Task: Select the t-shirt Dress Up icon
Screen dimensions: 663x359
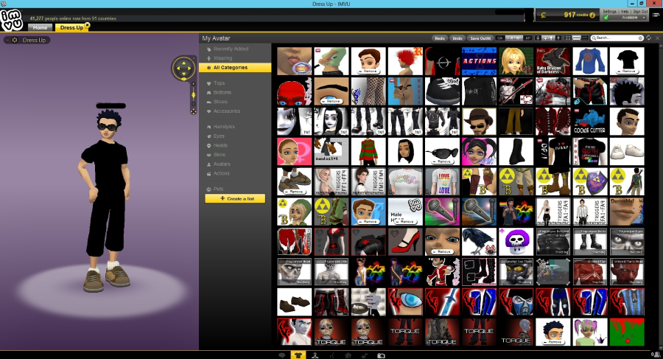Action: [298, 355]
